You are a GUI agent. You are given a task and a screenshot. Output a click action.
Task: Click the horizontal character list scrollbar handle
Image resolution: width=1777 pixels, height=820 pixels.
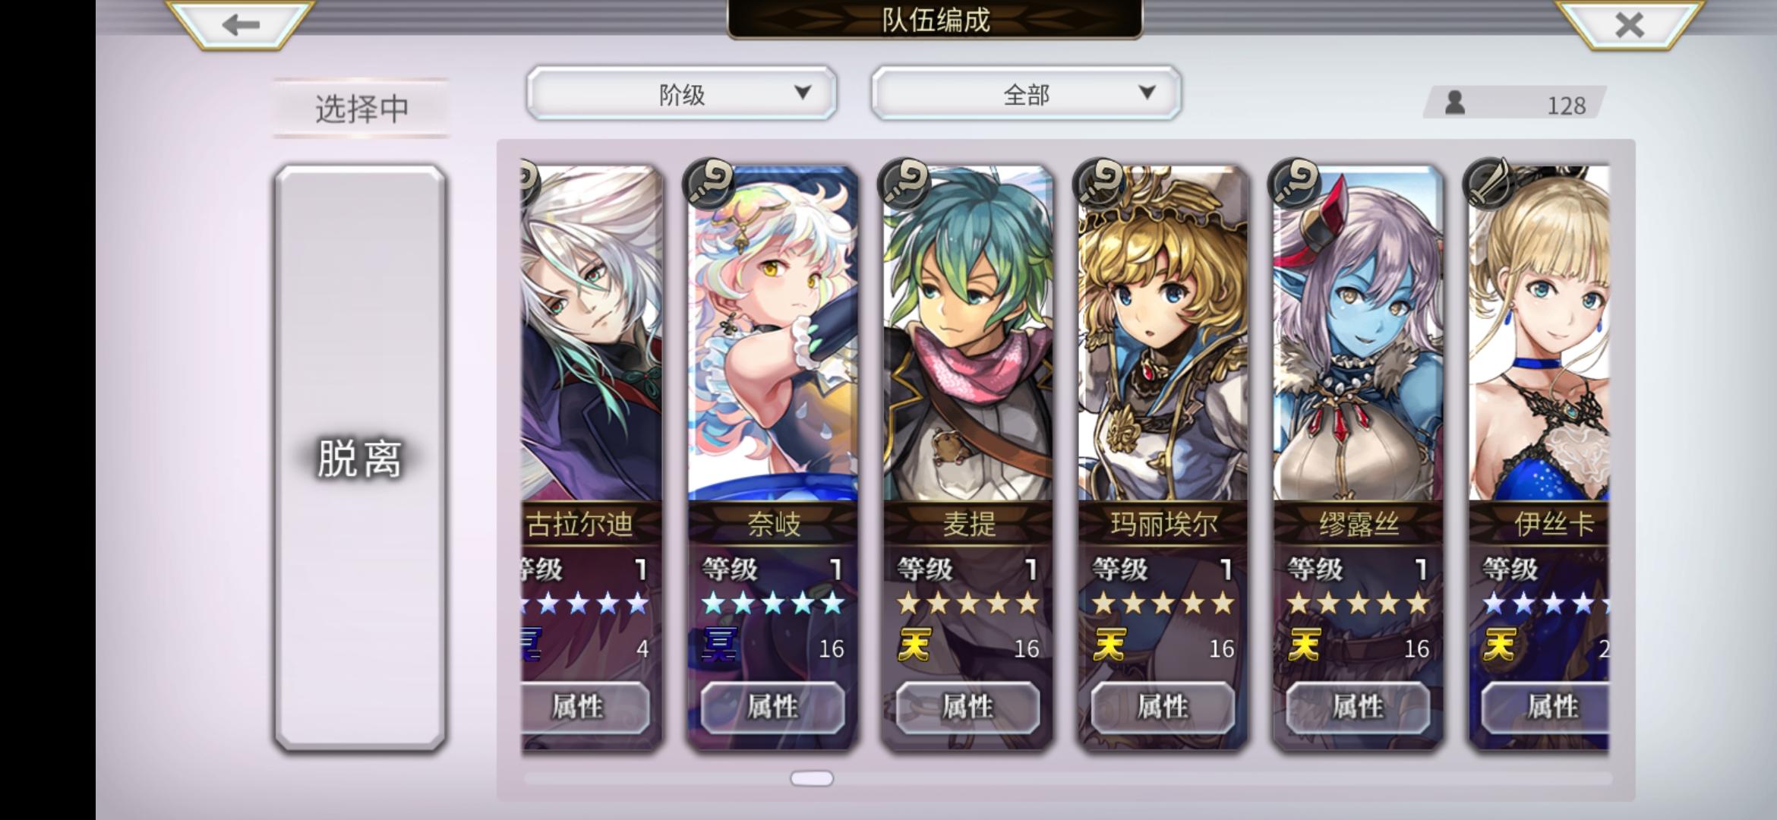click(x=812, y=778)
